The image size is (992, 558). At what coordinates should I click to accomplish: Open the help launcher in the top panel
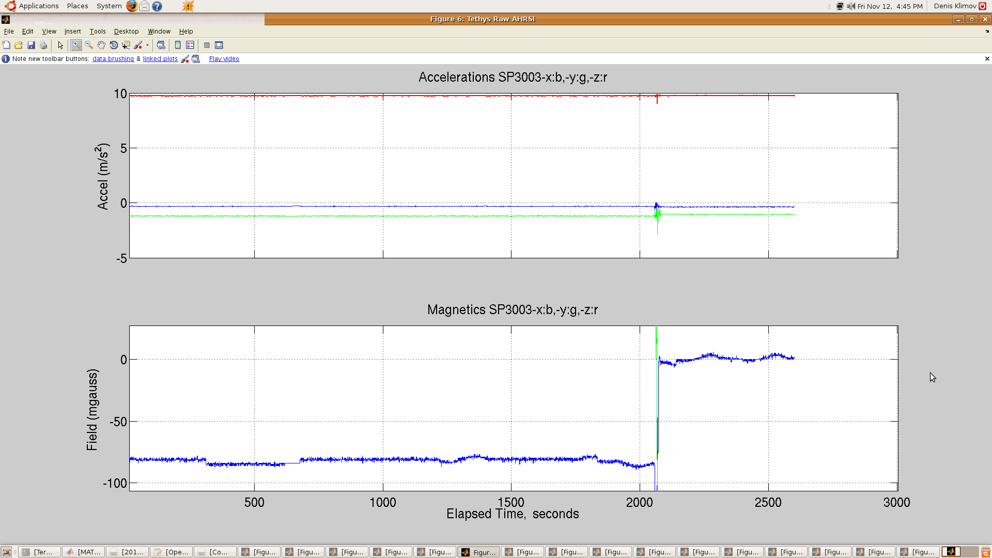tap(157, 6)
